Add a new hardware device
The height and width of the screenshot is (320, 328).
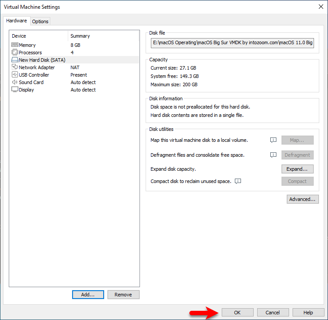88,295
